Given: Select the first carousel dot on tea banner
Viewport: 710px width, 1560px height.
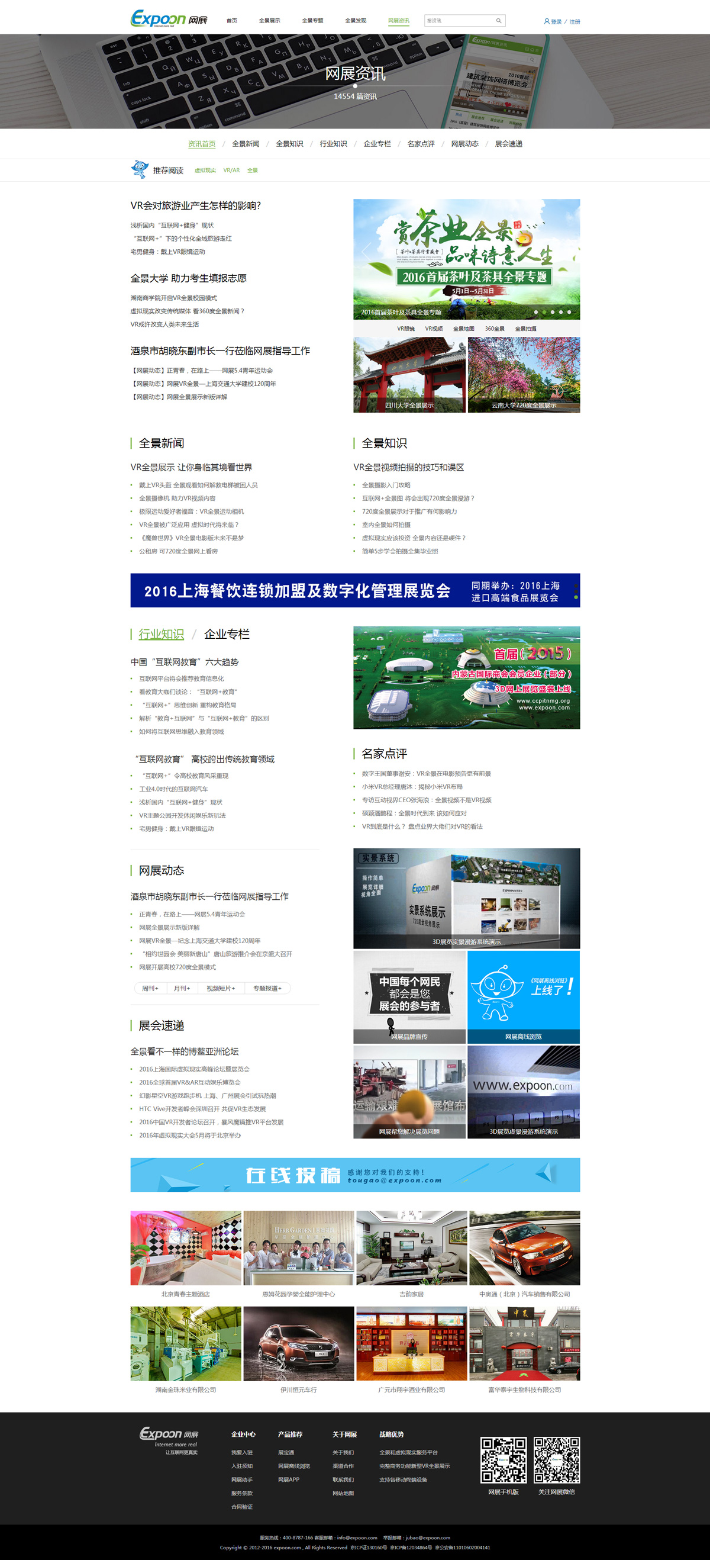Looking at the screenshot, I should click(x=535, y=313).
